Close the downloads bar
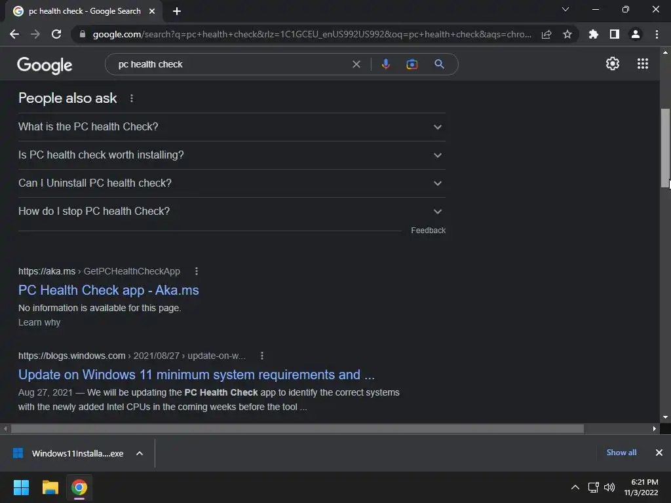This screenshot has width=671, height=503. click(659, 453)
